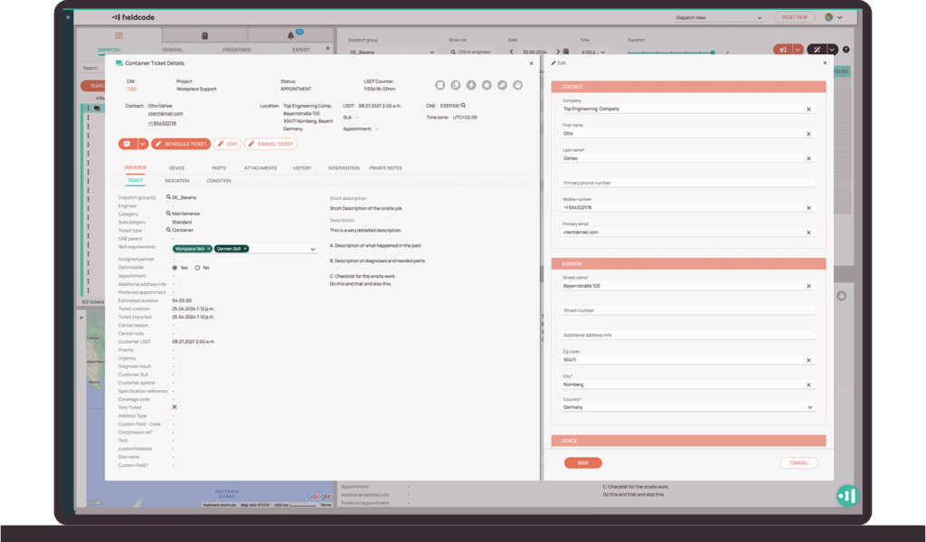Click the search icon next to CNE E3331591
Image resolution: width=926 pixels, height=542 pixels.
point(464,106)
